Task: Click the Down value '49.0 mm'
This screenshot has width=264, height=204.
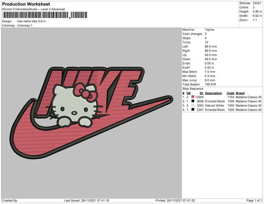Action: click(211, 59)
